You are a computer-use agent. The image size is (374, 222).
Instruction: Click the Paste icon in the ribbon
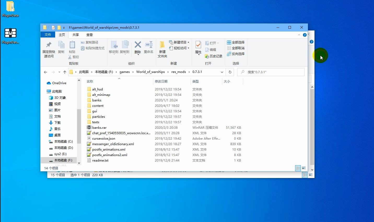point(72,45)
